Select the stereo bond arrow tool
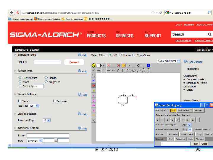The width and height of the screenshot is (213, 160). [x=94, y=70]
